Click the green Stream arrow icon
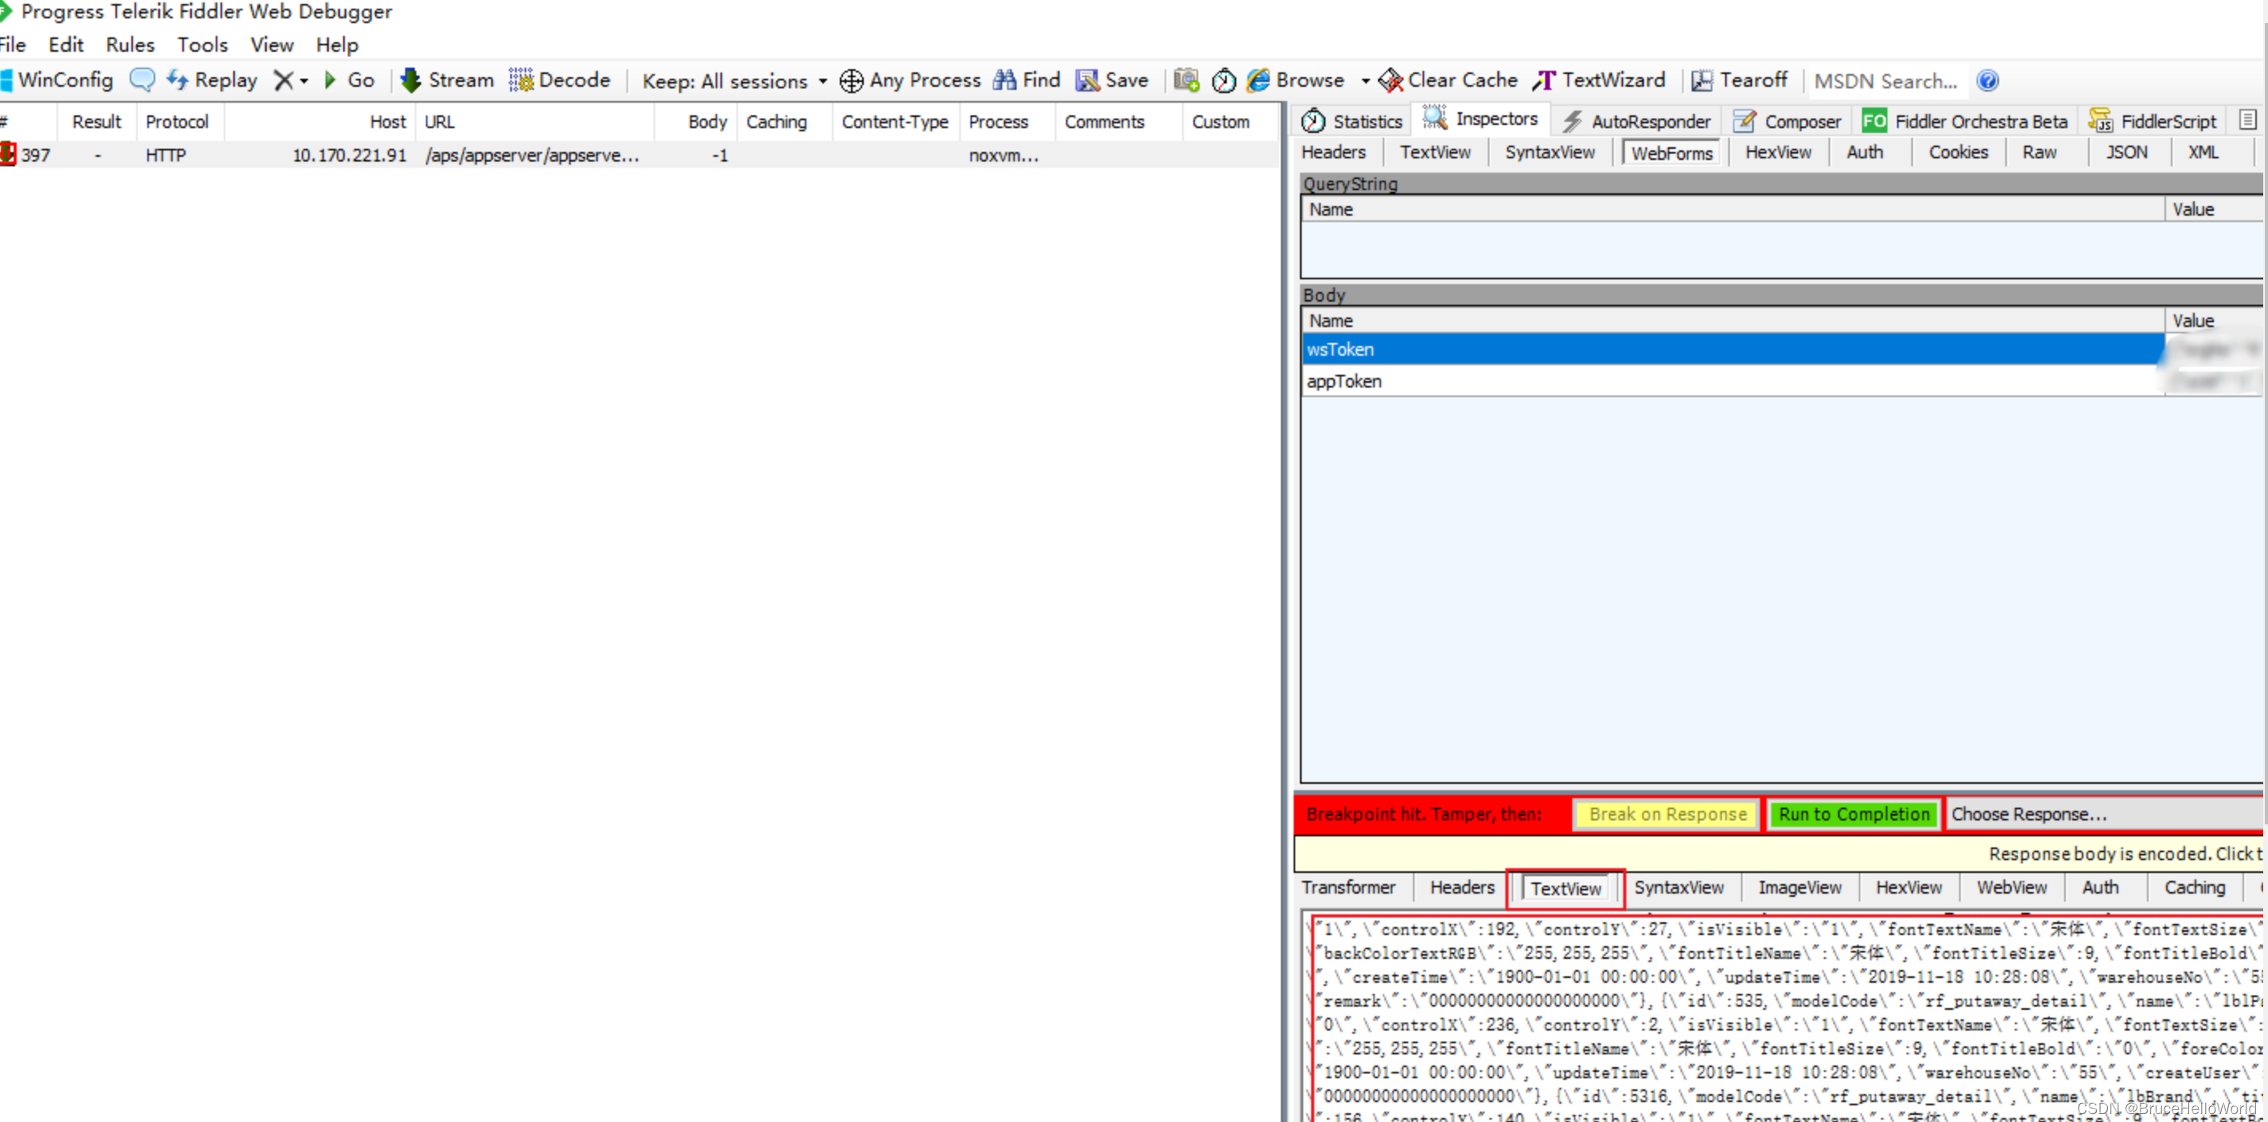Screen dimensions: 2268x1122 point(410,80)
